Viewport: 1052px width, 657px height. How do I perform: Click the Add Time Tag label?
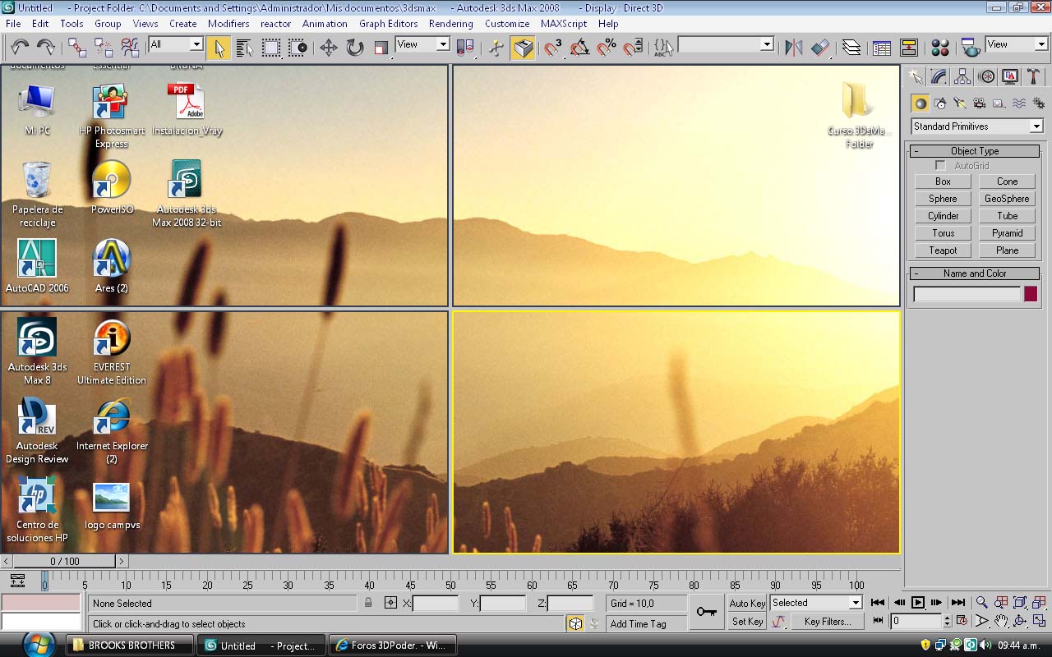[638, 624]
